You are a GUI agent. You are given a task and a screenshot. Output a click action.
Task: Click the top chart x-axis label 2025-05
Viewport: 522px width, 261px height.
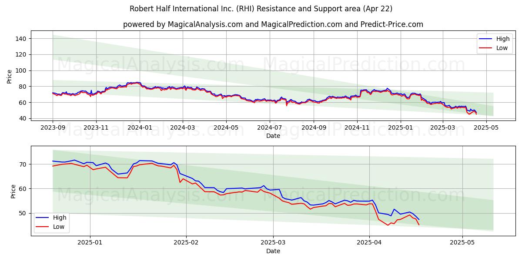(486, 128)
